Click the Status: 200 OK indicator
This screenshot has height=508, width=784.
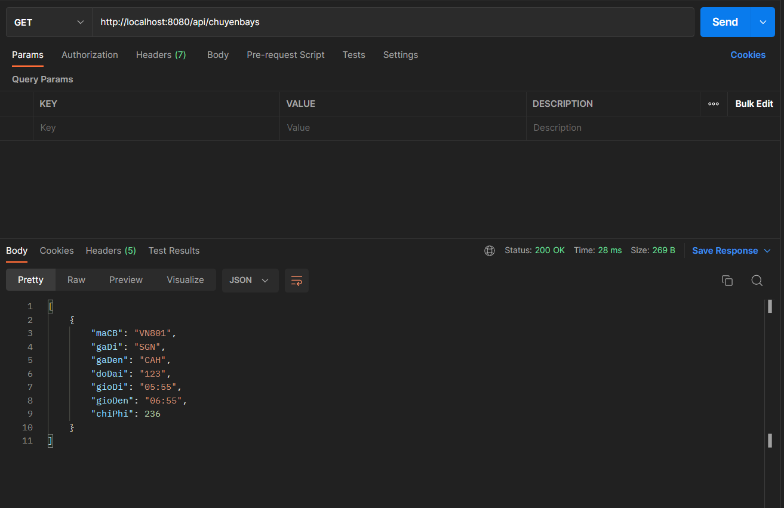(x=534, y=251)
